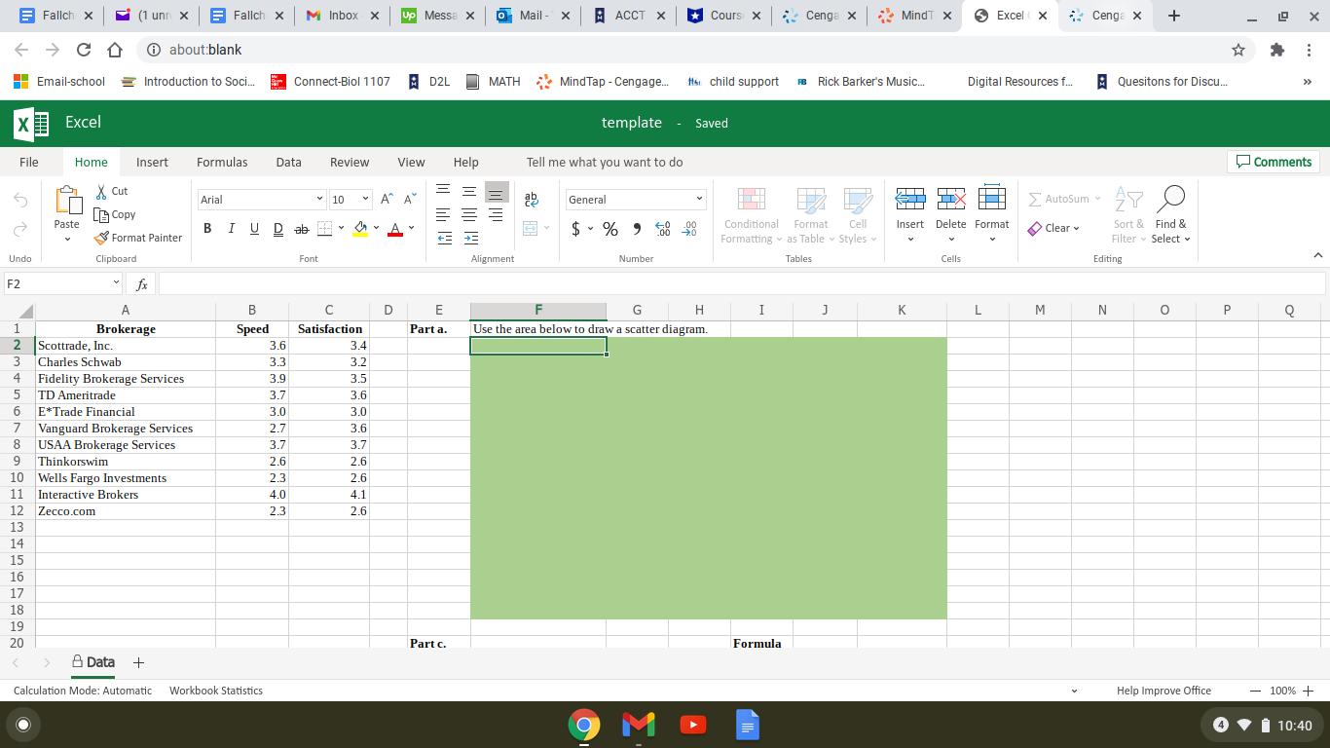Open MindTap - Cengage bookmark
1330x748 pixels.
click(x=604, y=82)
